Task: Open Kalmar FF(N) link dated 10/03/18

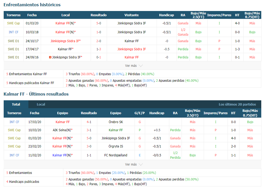Action: point(66,32)
